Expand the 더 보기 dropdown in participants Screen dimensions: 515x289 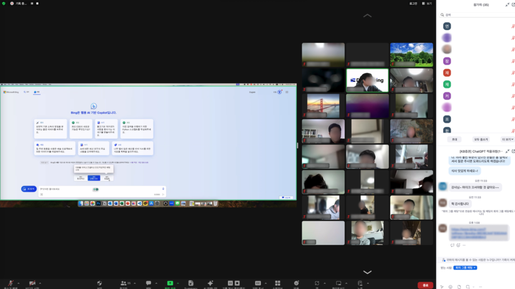point(507,139)
